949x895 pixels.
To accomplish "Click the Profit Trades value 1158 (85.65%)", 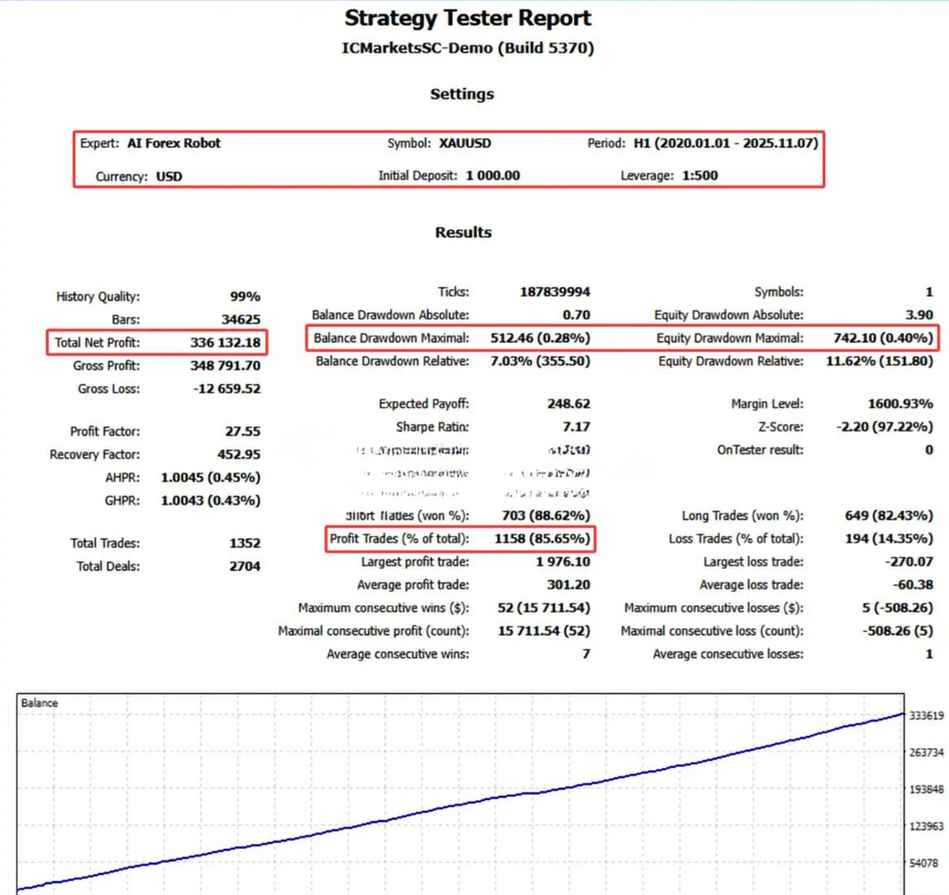I will pos(542,538).
